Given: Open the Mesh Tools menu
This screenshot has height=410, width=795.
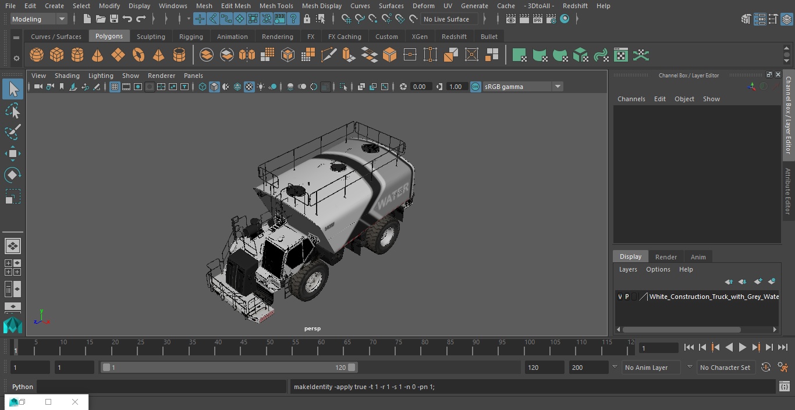Looking at the screenshot, I should (x=276, y=6).
